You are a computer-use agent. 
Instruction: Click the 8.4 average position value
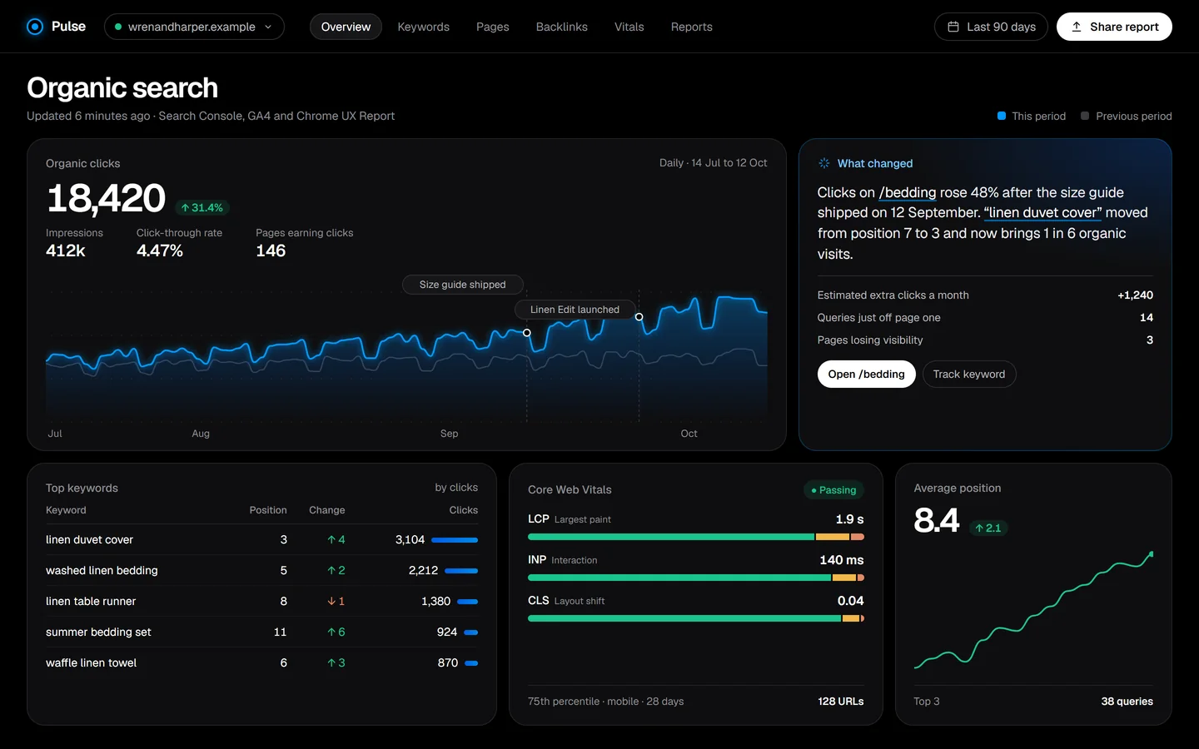937,521
